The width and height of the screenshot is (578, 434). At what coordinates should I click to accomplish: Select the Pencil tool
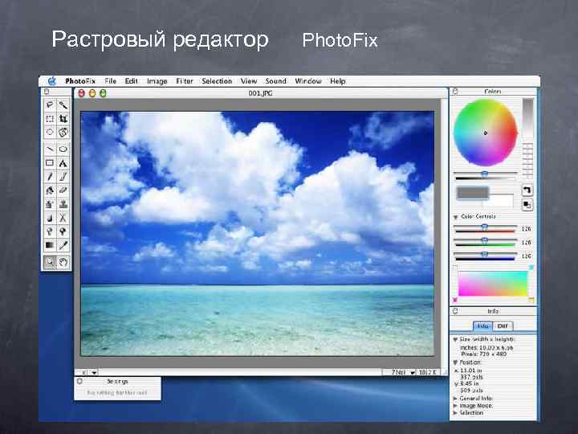tap(50, 176)
